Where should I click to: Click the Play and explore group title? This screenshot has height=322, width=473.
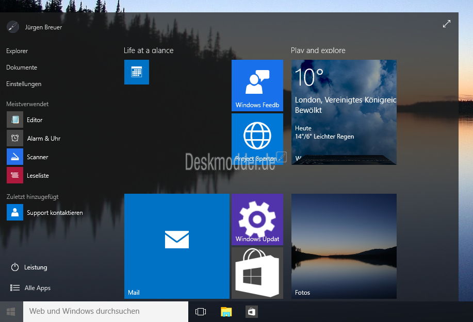318,50
